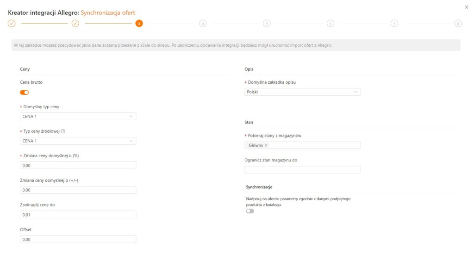Focus the Offset input field

click(78, 239)
